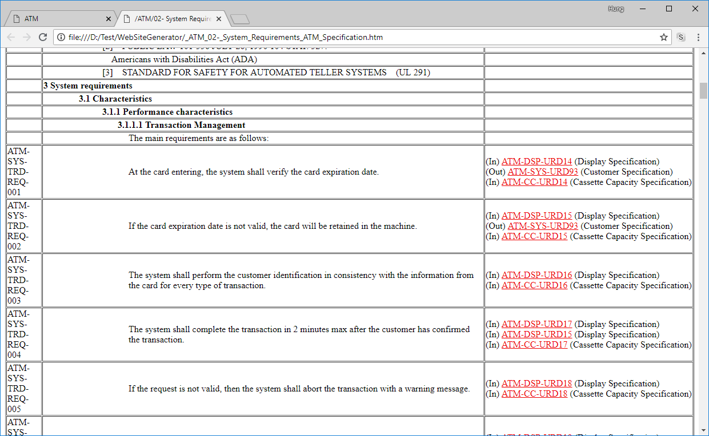709x436 pixels.
Task: Click "card will be retained in the machine" text
Action: pos(349,226)
